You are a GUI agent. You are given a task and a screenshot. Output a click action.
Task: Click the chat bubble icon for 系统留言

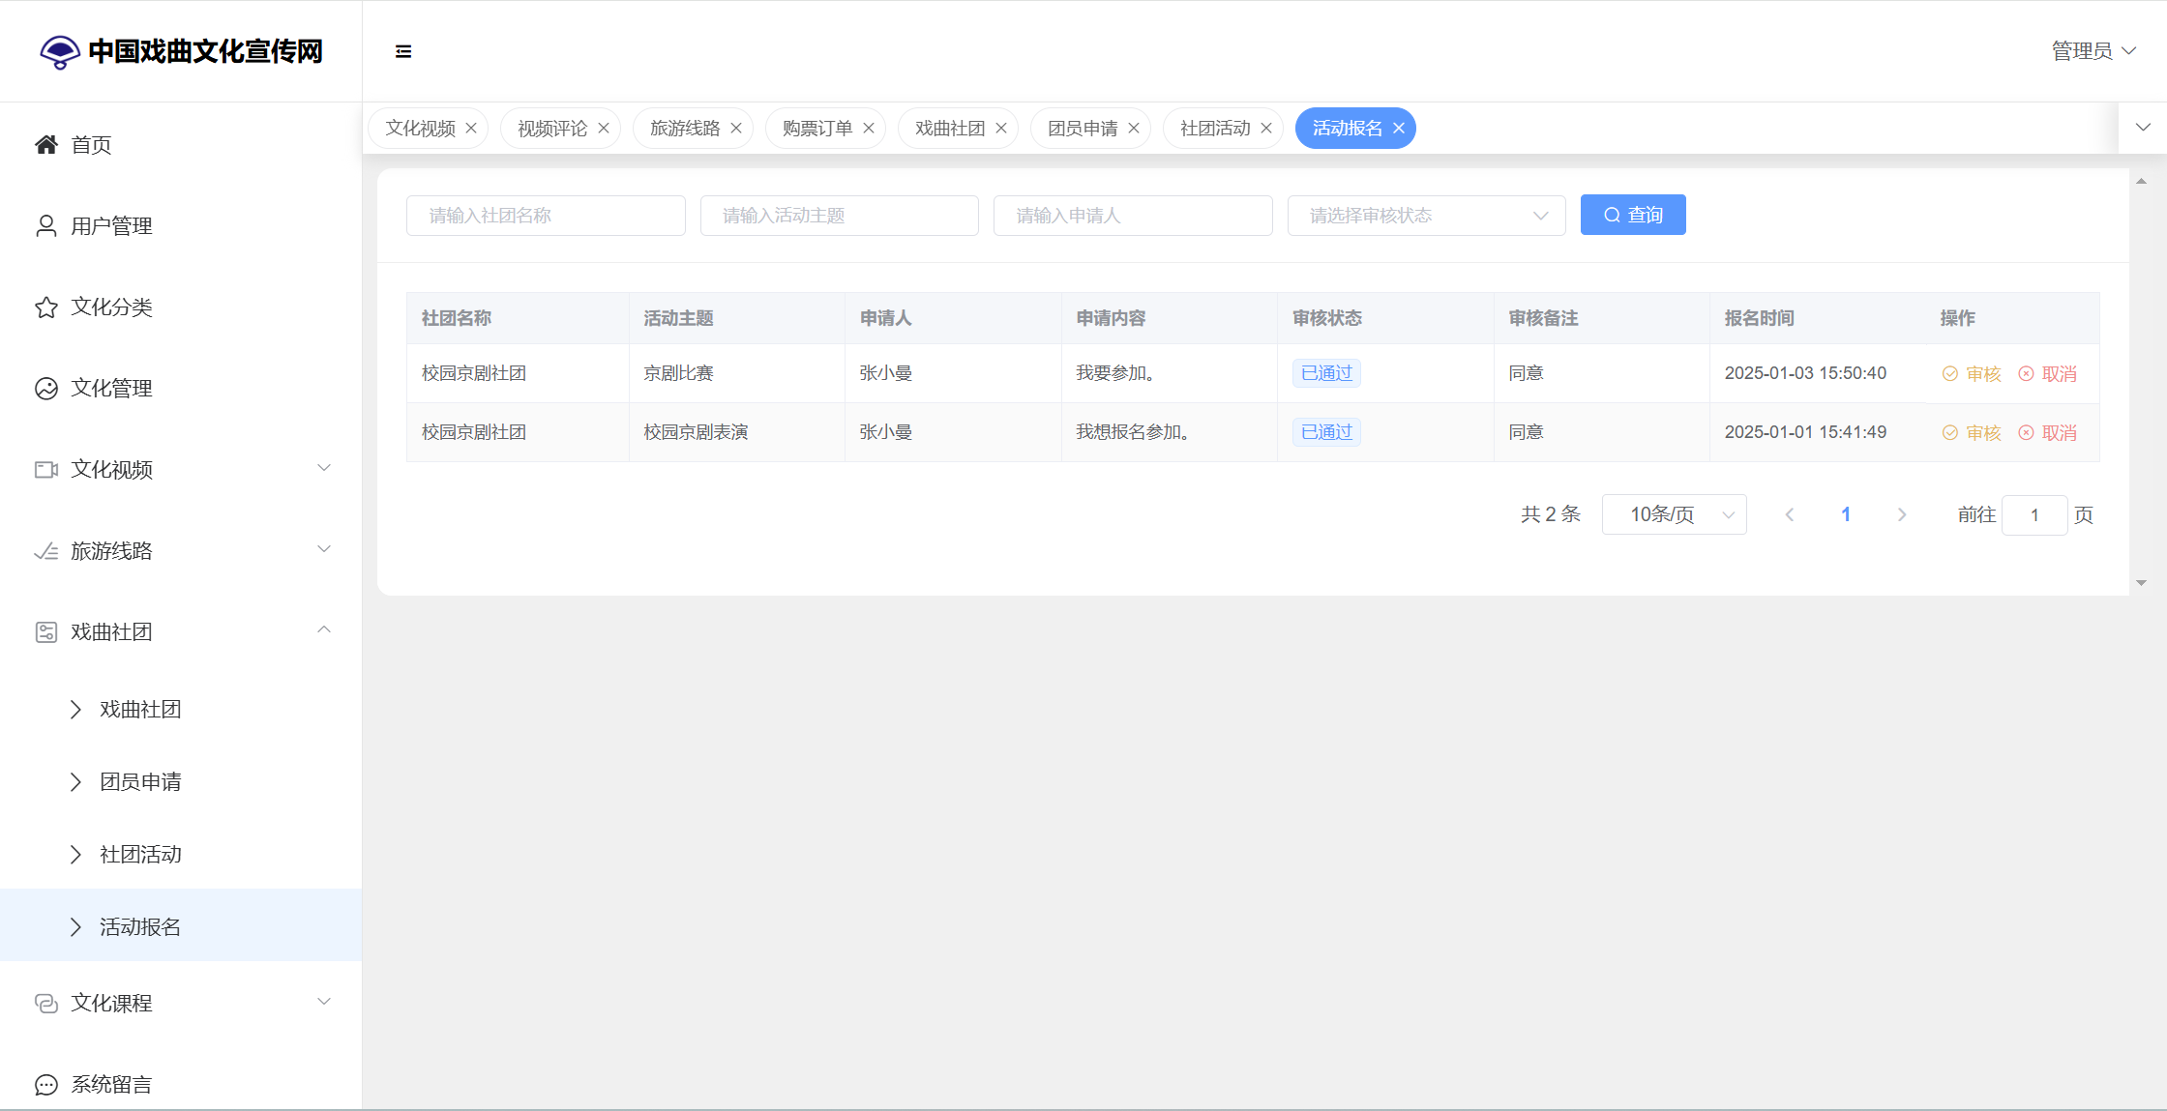tap(46, 1085)
